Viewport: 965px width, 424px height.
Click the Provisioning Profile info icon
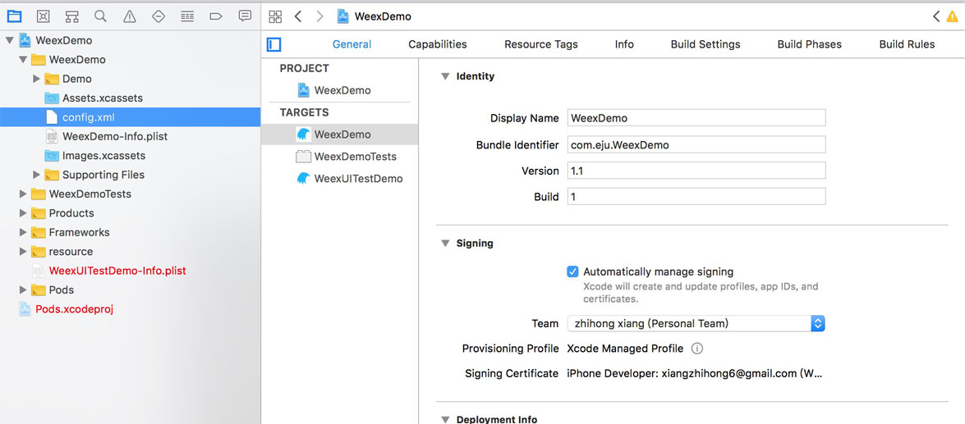(696, 349)
